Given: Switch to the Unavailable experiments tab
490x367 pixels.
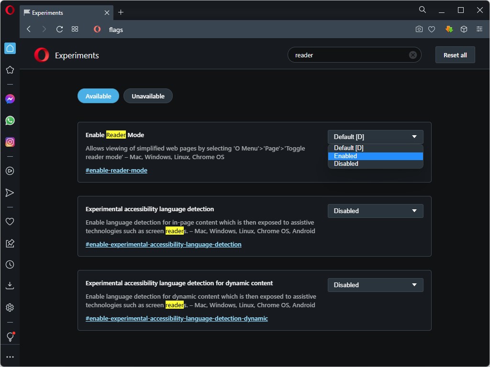Looking at the screenshot, I should pos(148,96).
